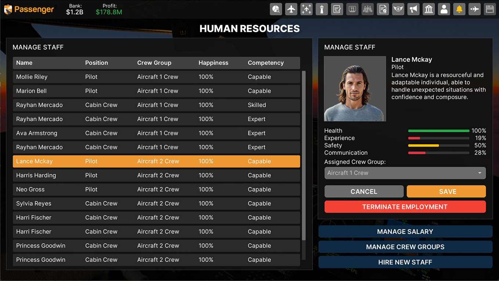The height and width of the screenshot is (281, 499).
Task: Open the signed contract icon
Action: click(x=337, y=9)
